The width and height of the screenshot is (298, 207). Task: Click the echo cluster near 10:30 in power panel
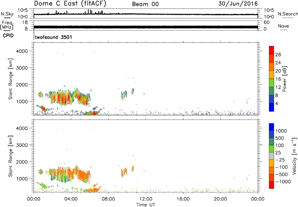pos(133,91)
